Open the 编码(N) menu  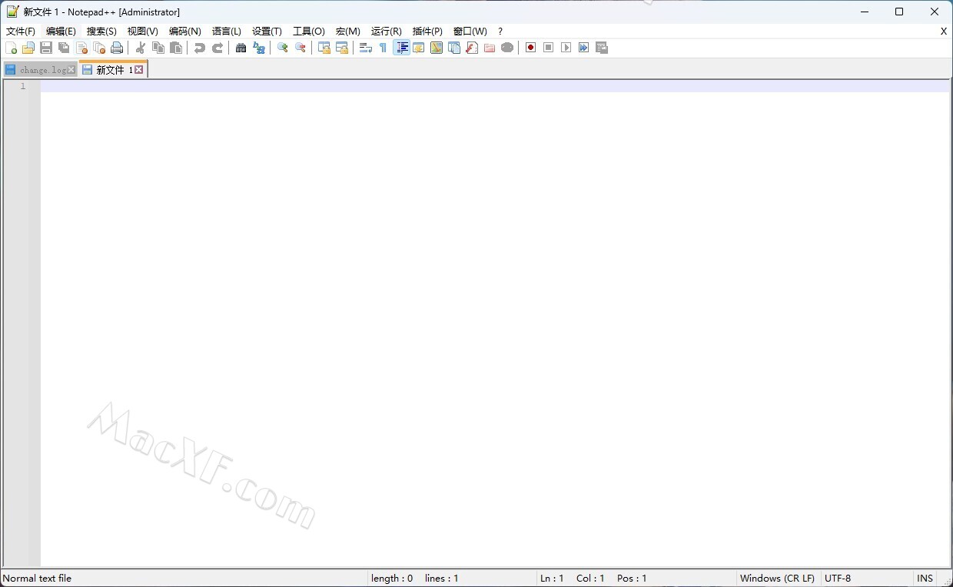point(185,32)
